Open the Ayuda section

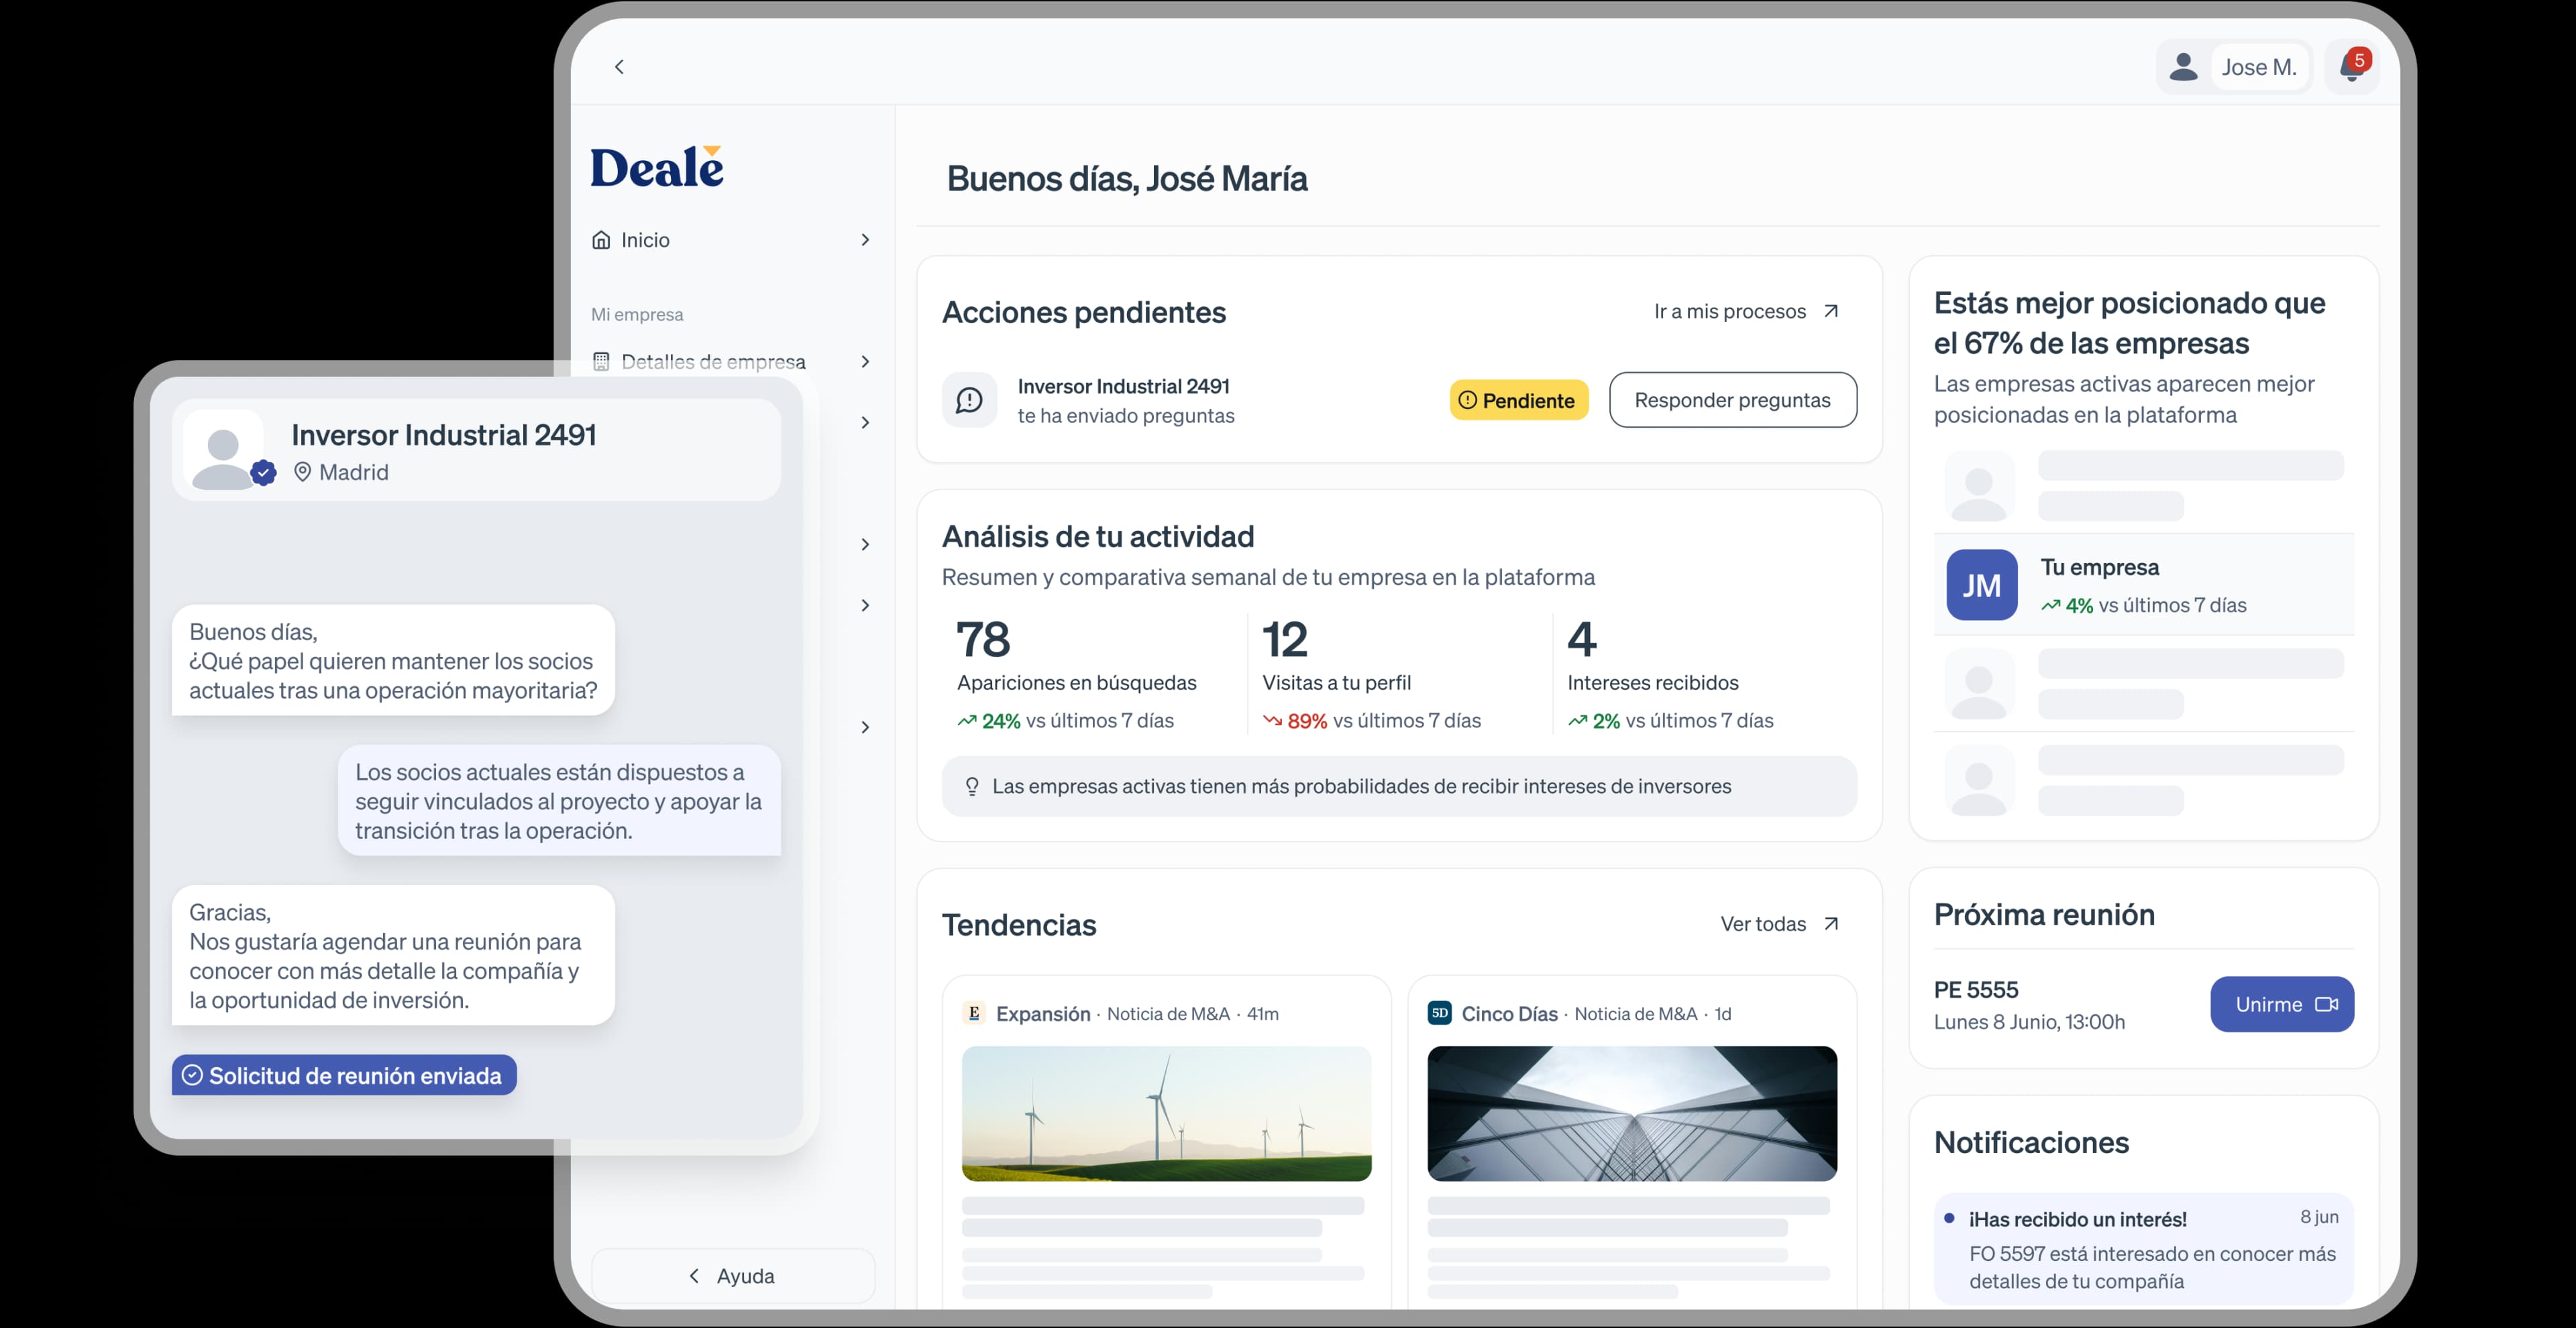click(x=732, y=1276)
